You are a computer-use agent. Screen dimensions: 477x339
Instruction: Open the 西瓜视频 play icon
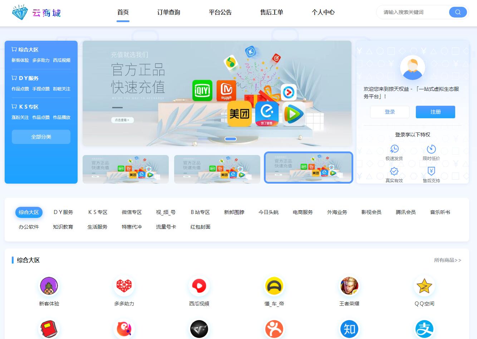199,286
